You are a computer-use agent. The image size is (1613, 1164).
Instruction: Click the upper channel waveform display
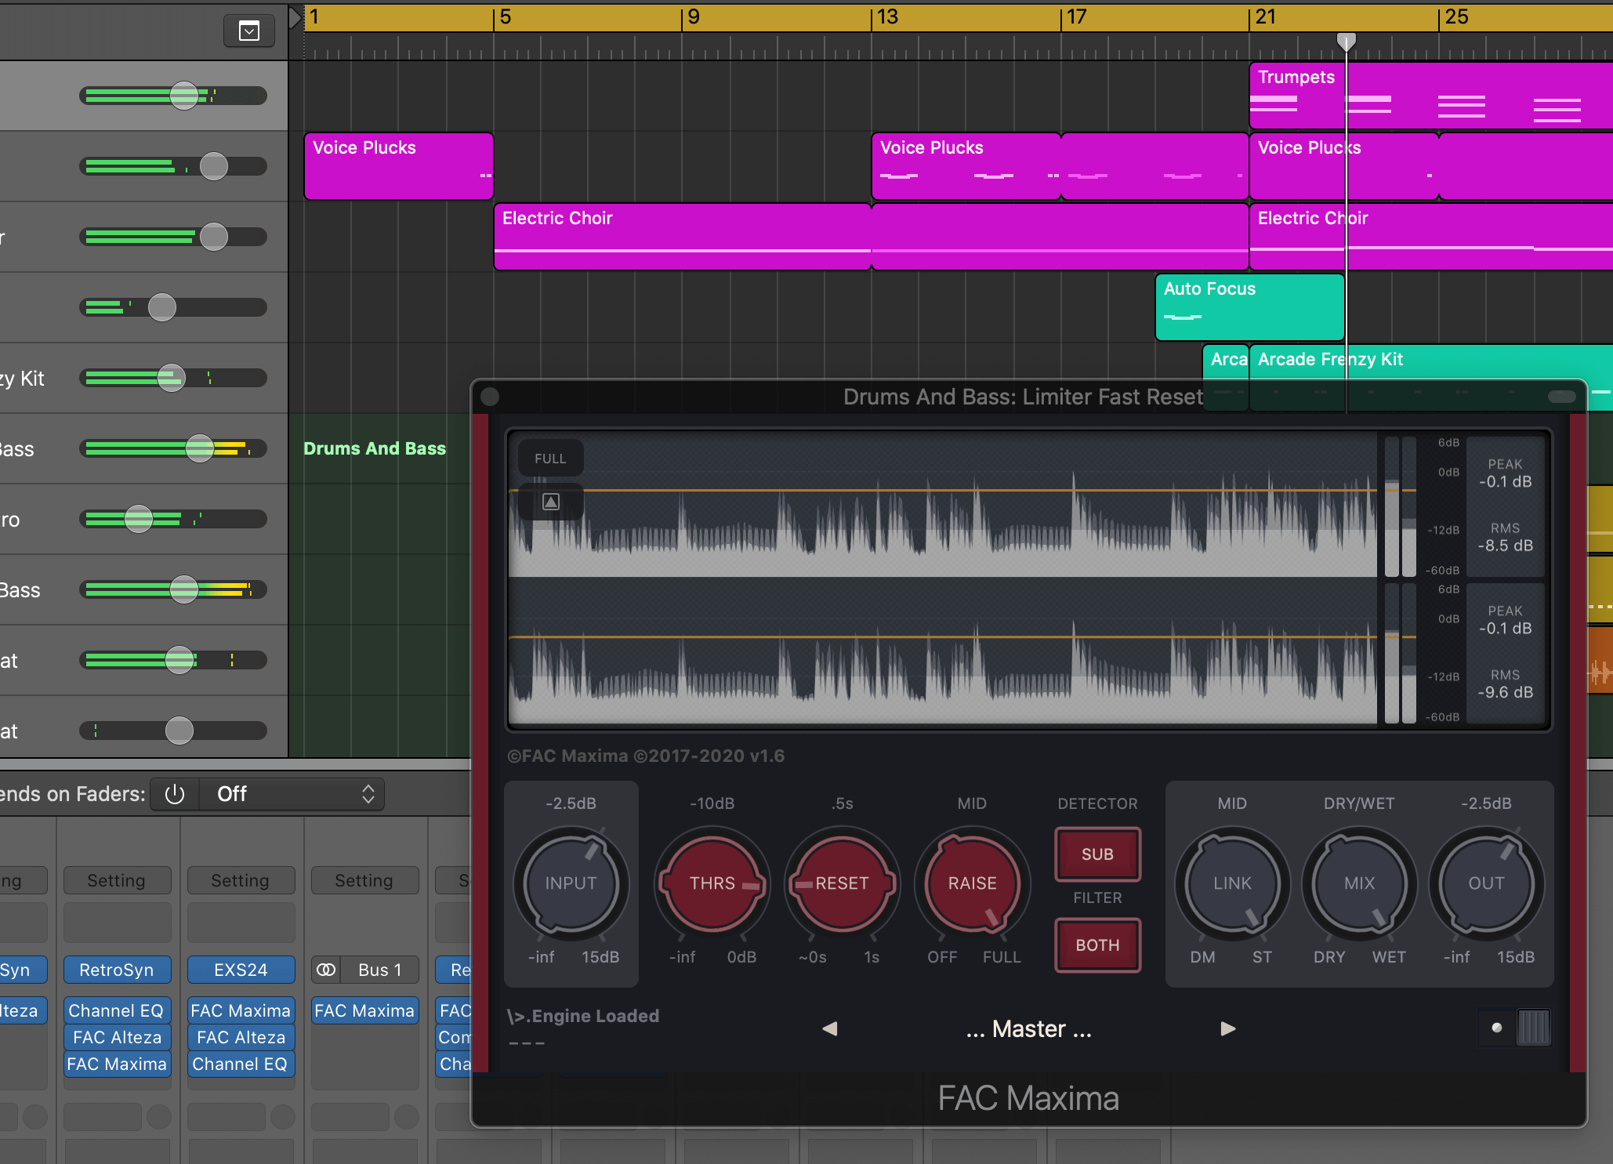click(x=944, y=506)
